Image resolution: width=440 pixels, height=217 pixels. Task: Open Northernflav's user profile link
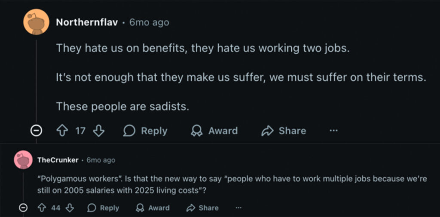click(x=86, y=23)
